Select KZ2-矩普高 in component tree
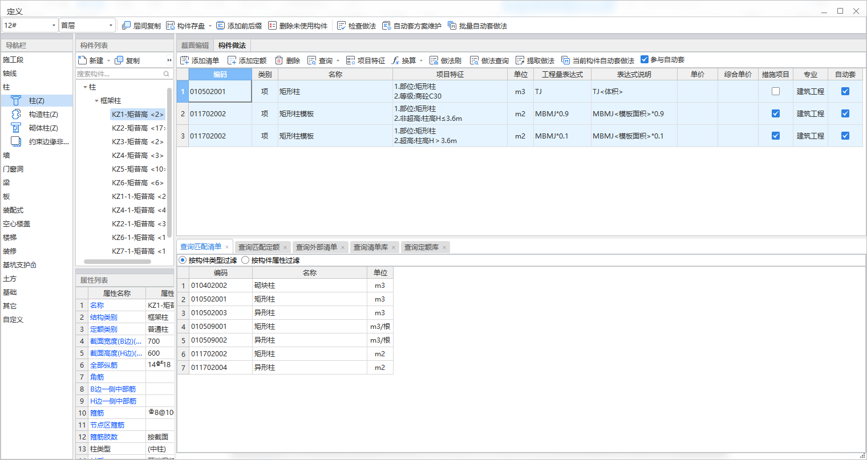 [x=139, y=128]
